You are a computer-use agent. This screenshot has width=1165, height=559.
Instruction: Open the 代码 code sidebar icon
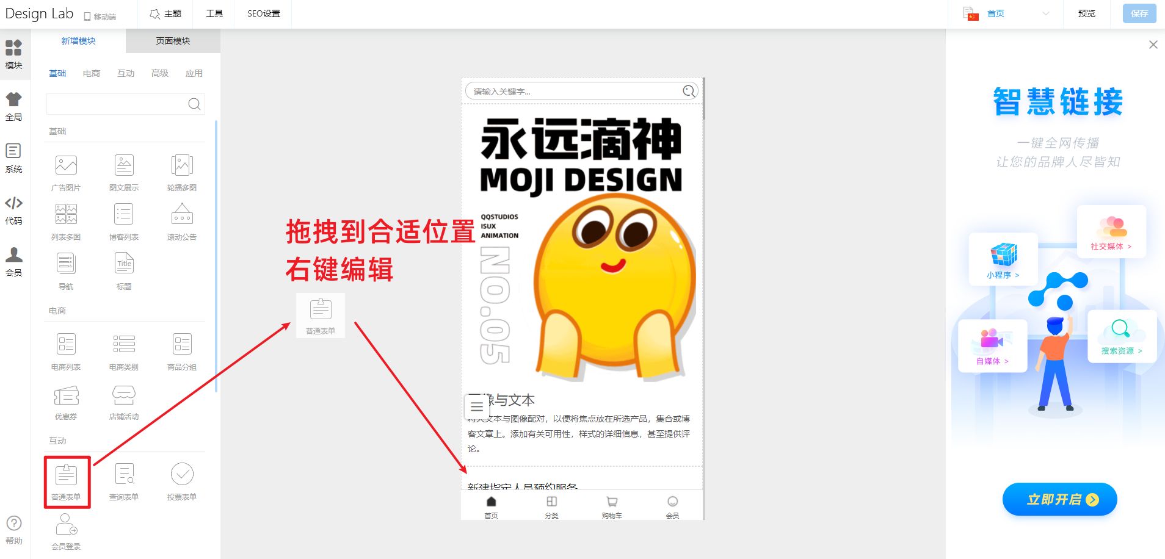[x=13, y=210]
